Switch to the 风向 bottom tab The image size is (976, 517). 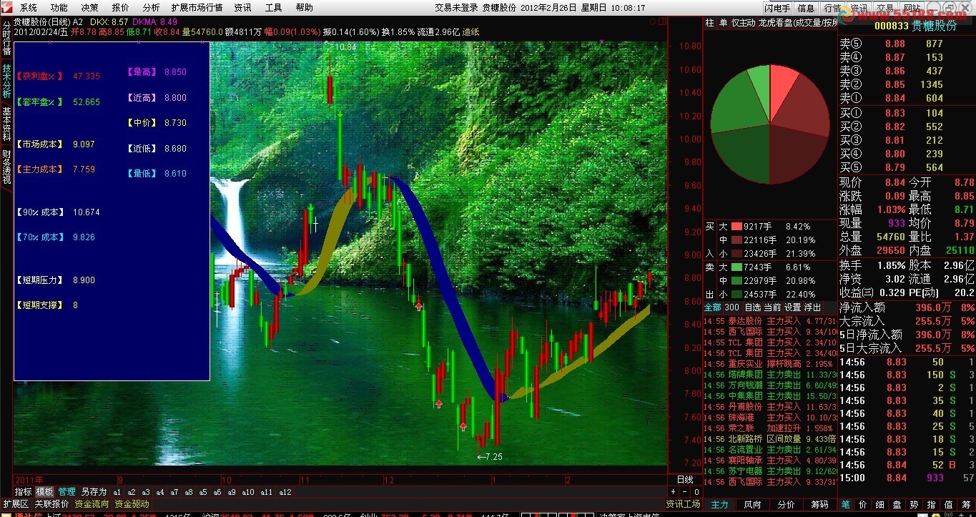(753, 504)
